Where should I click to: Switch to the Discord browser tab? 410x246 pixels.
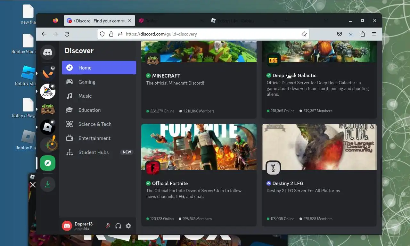click(x=99, y=21)
